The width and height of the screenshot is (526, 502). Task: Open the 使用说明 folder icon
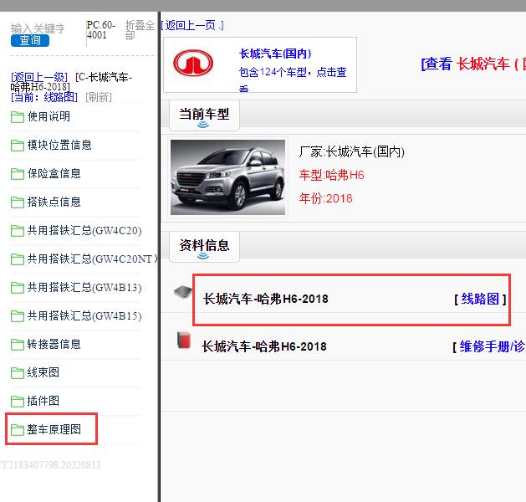point(17,117)
